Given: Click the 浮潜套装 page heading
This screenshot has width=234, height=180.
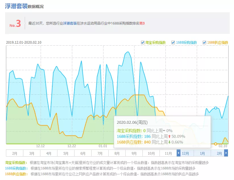Looking at the screenshot, I should [16, 6].
